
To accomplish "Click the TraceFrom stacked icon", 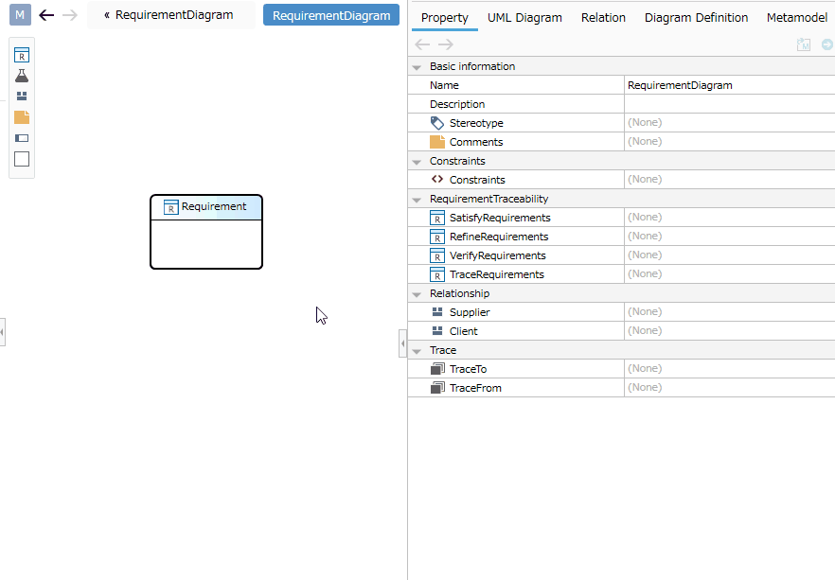I will [437, 388].
